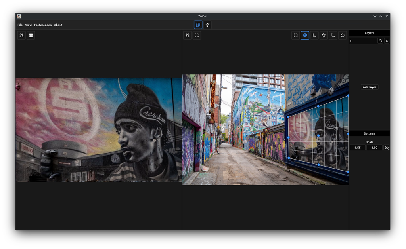Click the Yoink app icon in the titlebar
Viewport: 406px width, 249px height.
19,16
